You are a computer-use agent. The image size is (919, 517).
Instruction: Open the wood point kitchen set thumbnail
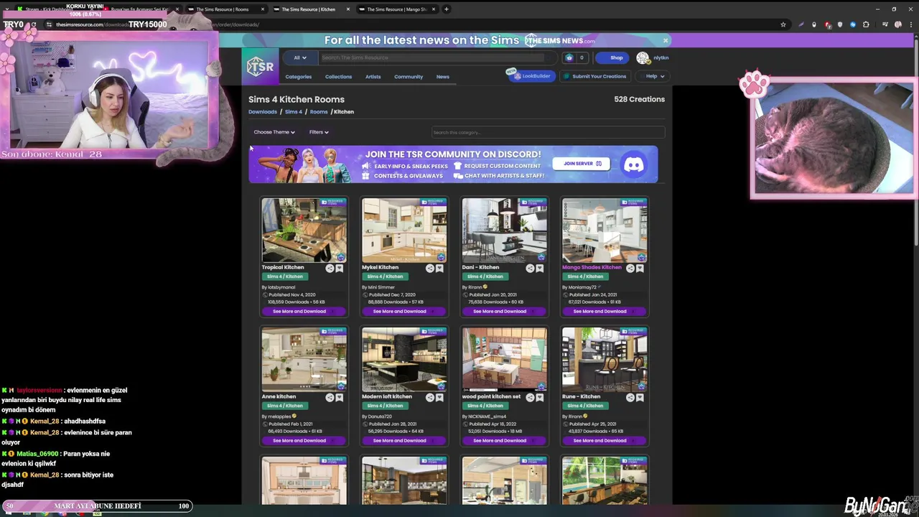(x=505, y=360)
